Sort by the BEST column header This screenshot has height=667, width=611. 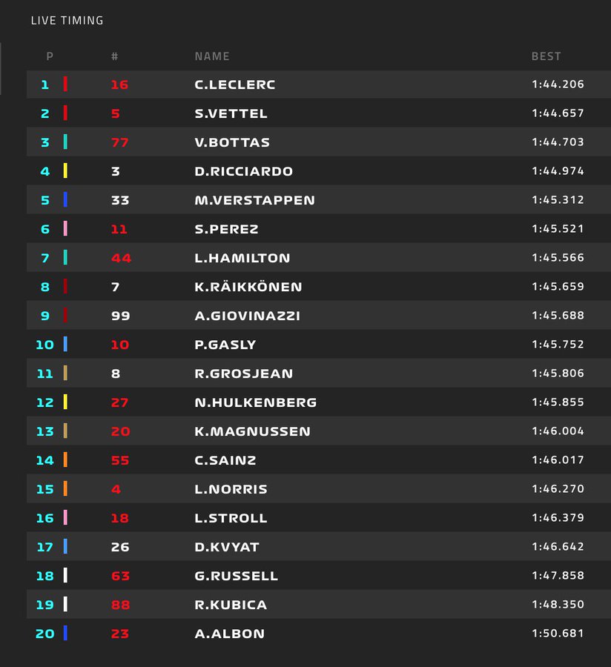point(546,56)
